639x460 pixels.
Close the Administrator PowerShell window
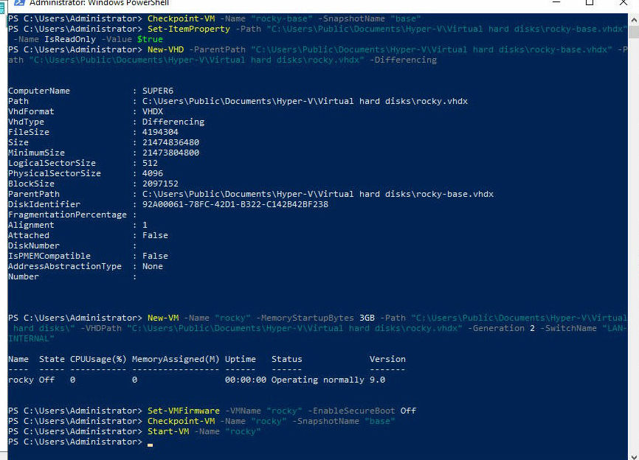coord(622,3)
